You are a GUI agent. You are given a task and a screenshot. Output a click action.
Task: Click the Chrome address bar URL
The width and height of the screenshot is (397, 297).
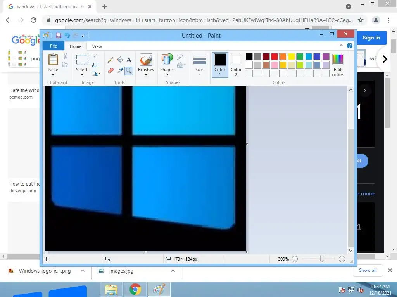tap(204, 20)
